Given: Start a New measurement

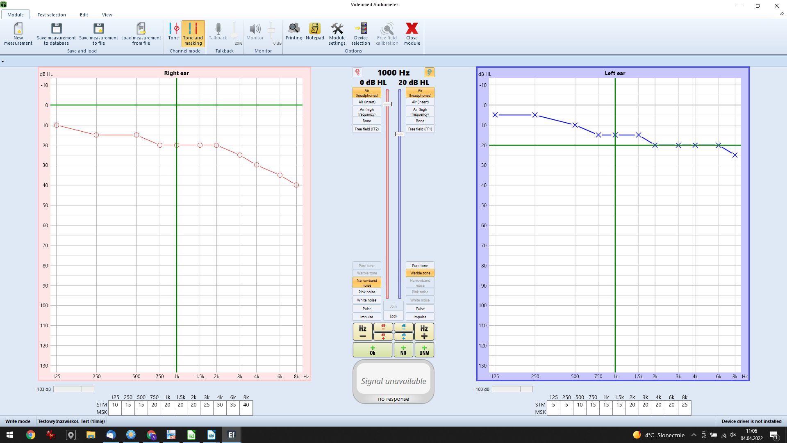Looking at the screenshot, I should coord(18,34).
